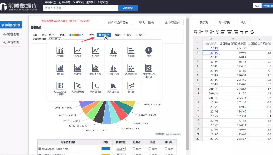Image resolution: width=273 pixels, height=155 pixels.
Task: Pick the 面积百分百堆积图 chart icon
Action: [x=149, y=71]
